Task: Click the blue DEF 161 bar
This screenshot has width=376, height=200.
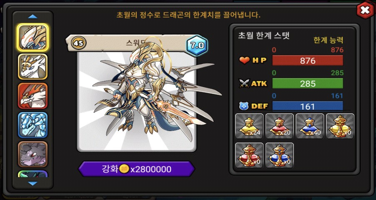Action: pos(307,106)
